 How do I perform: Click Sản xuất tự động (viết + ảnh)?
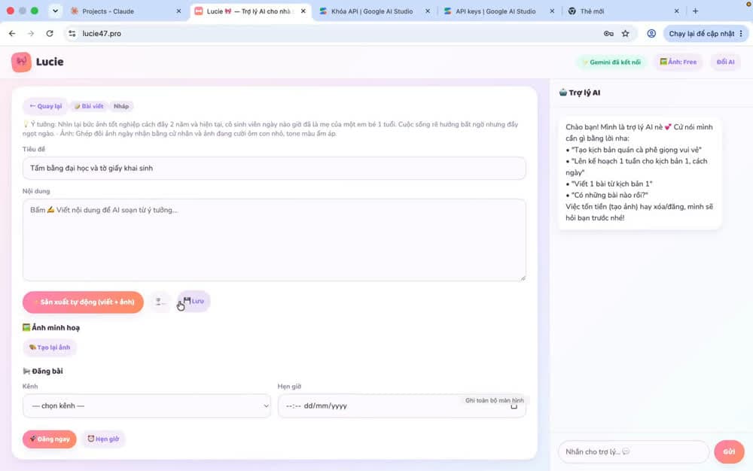coord(83,302)
